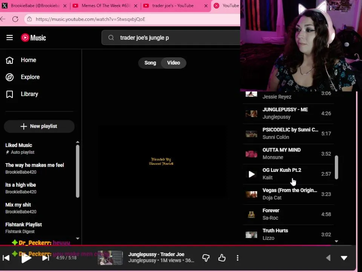Click Vegas track thumbnail
This screenshot has height=272, width=362.
[x=251, y=194]
